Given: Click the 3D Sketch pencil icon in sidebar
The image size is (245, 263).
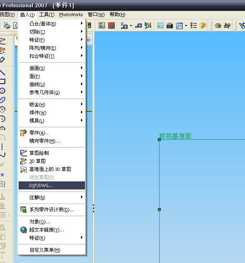Looking at the screenshot, I should tap(2, 50).
